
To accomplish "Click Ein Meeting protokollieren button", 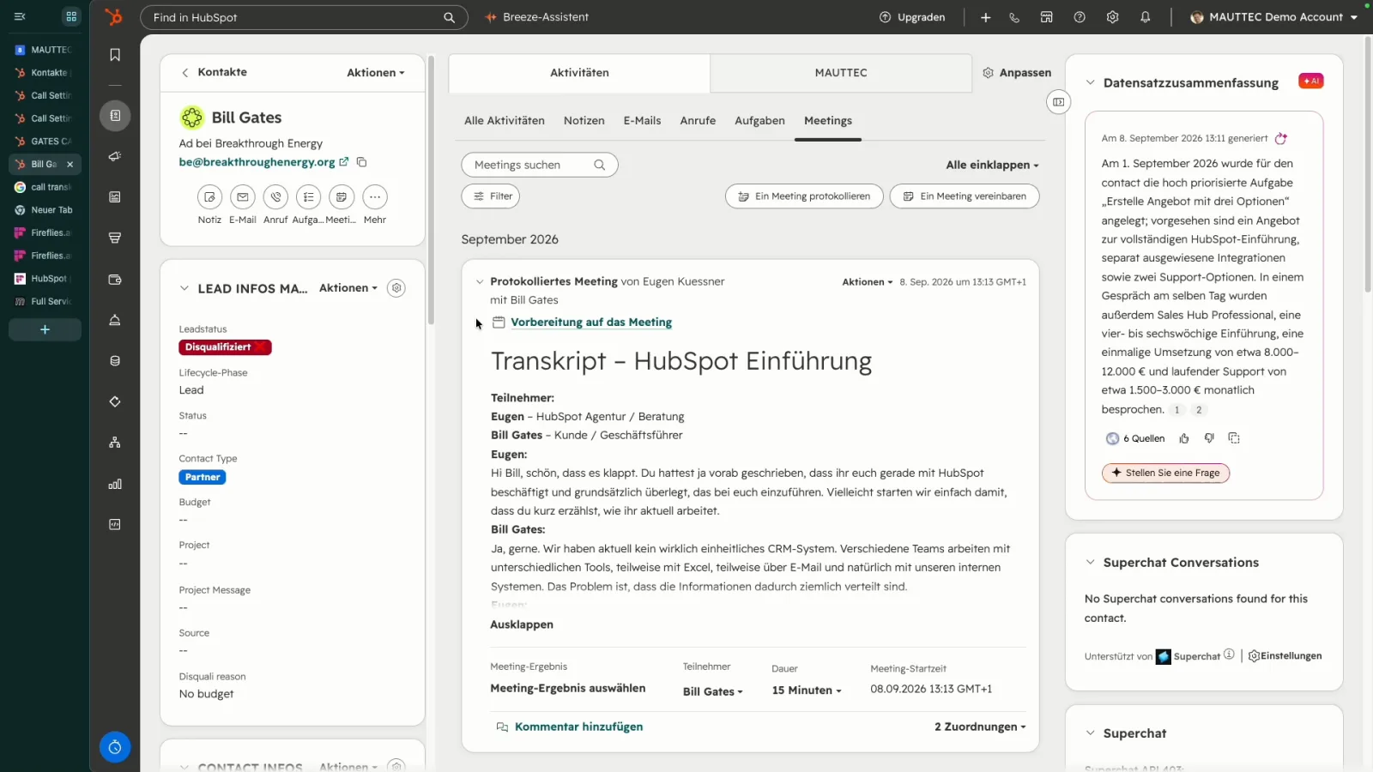I will (804, 196).
